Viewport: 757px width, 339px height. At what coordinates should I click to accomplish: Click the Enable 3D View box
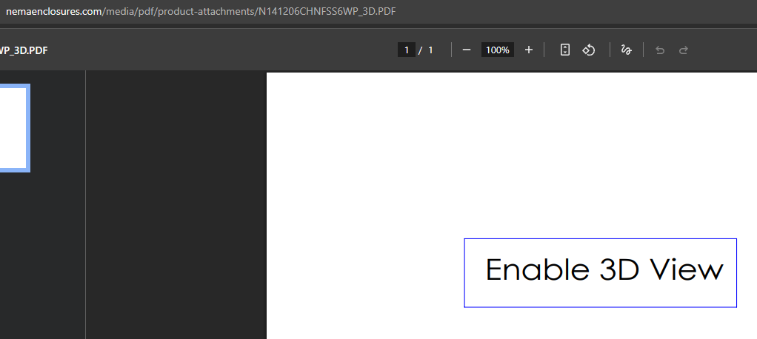pyautogui.click(x=600, y=272)
